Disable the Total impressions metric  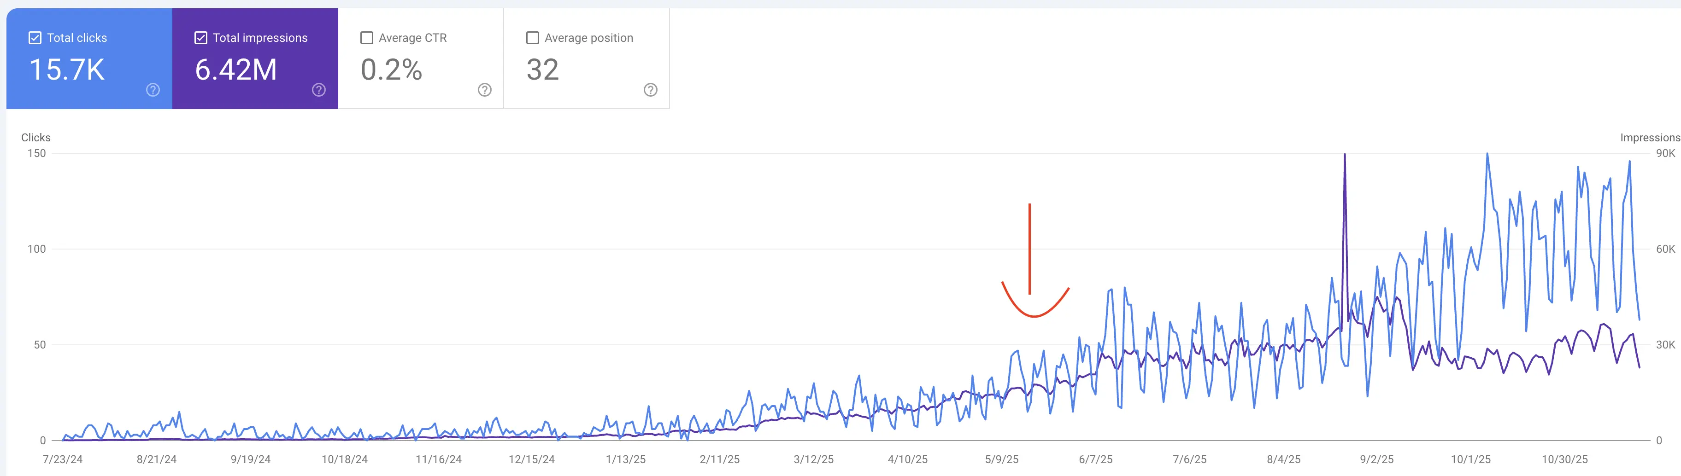point(201,37)
